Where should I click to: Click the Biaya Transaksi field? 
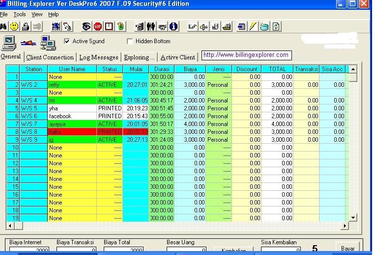76,249
